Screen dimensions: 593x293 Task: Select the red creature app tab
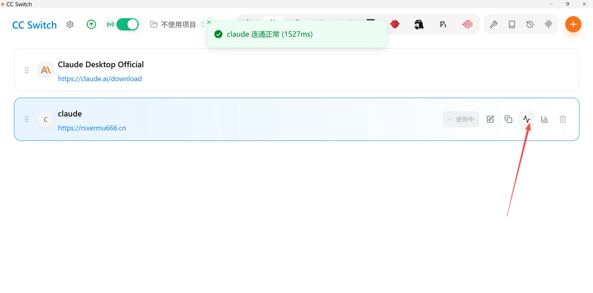coord(395,24)
